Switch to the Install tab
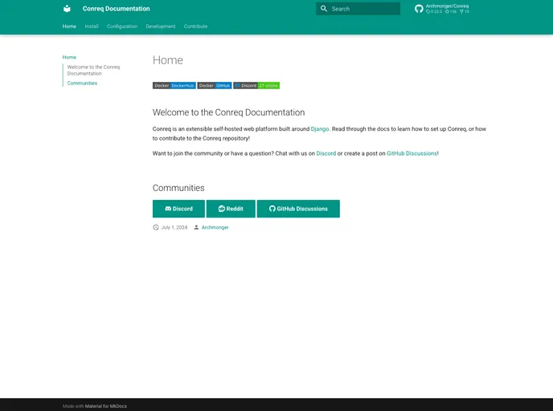 92,26
